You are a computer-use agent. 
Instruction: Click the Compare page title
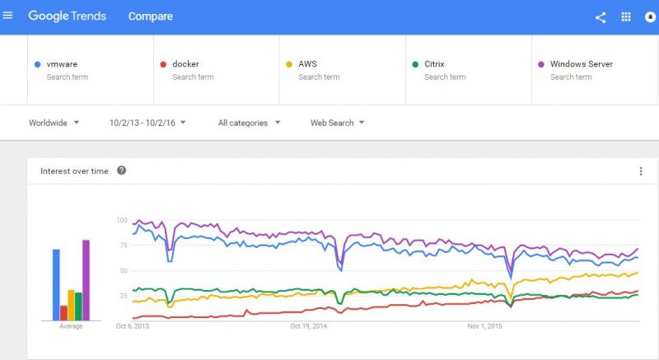(x=150, y=16)
